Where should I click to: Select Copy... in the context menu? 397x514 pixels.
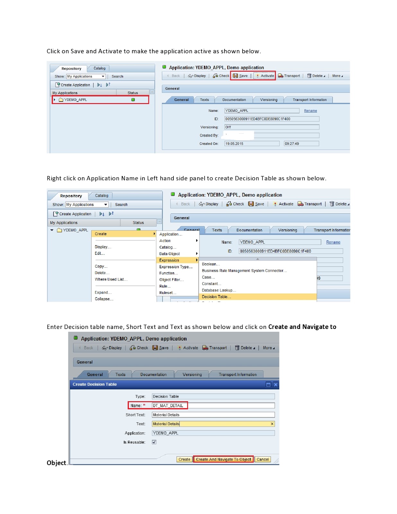click(101, 266)
